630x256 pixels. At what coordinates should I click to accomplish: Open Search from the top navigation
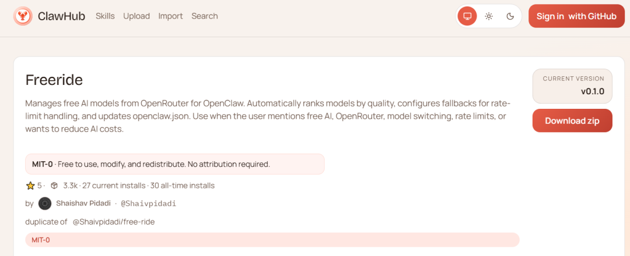205,16
